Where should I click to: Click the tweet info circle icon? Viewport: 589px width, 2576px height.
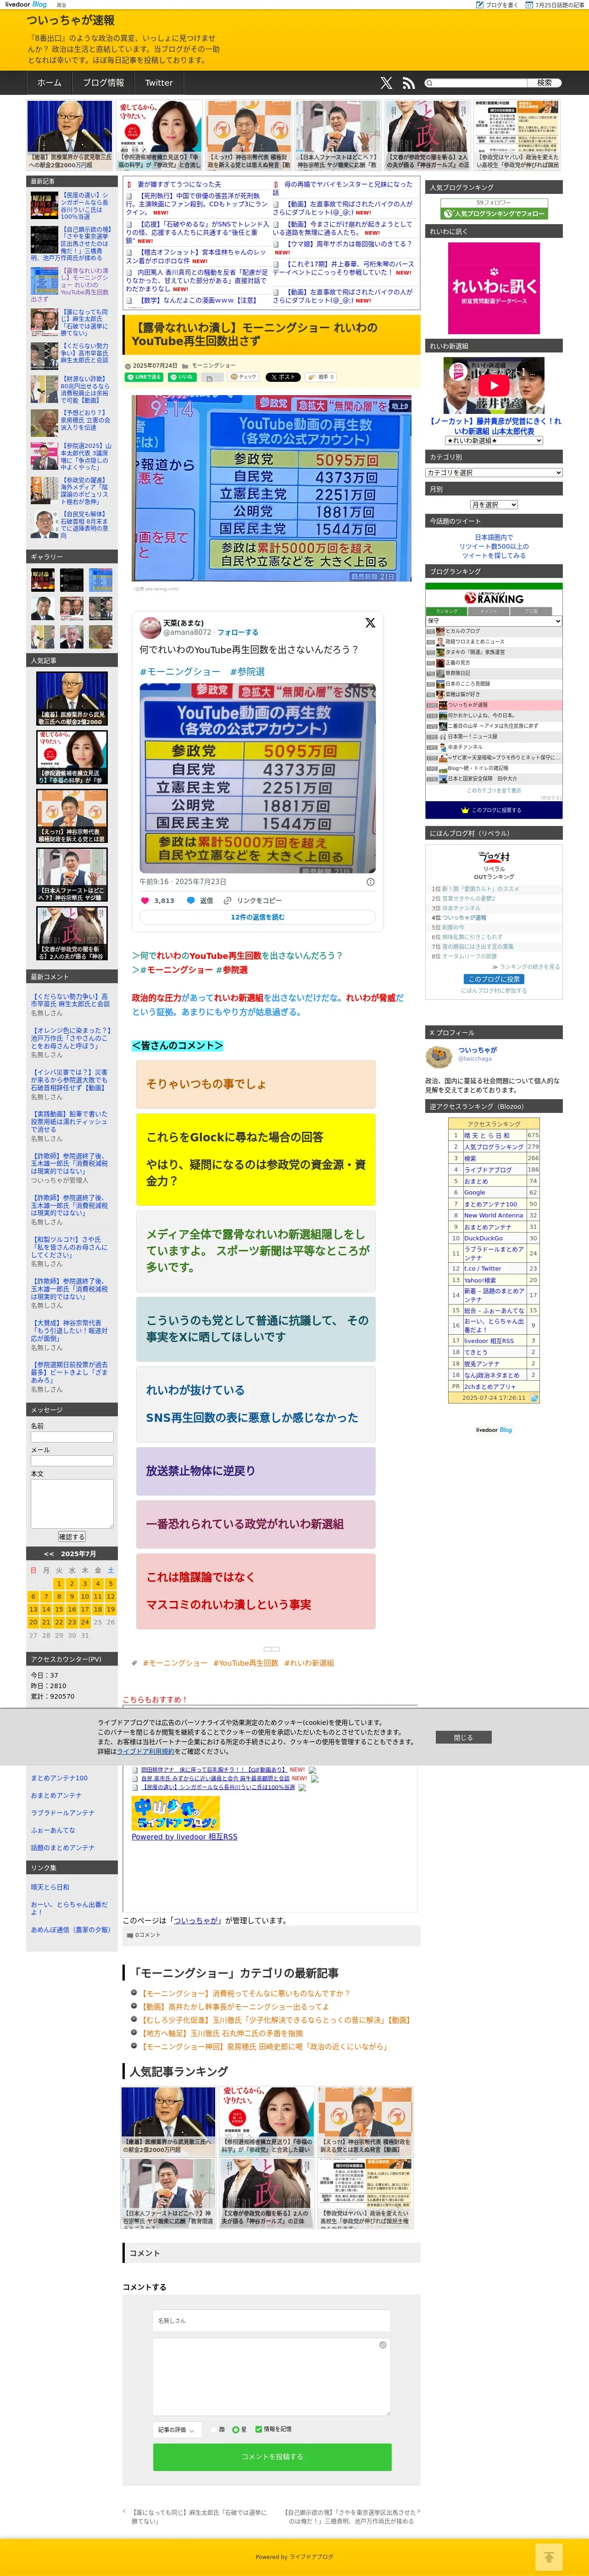370,882
